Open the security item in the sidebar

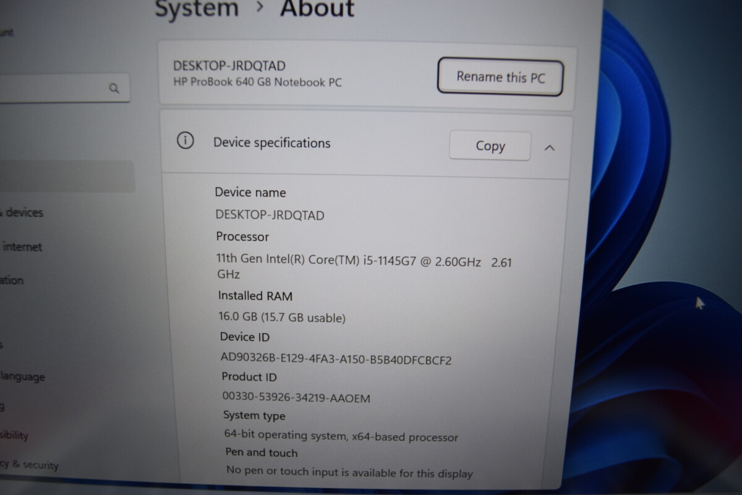click(30, 464)
